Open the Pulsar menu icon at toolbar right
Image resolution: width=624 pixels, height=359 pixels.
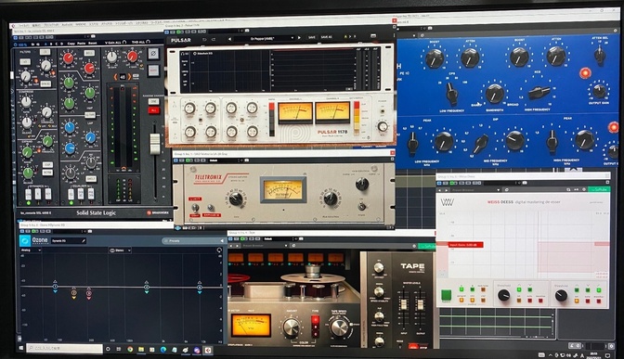[x=373, y=36]
